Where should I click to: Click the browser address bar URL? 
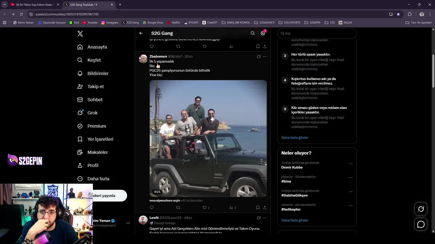pyautogui.click(x=67, y=14)
